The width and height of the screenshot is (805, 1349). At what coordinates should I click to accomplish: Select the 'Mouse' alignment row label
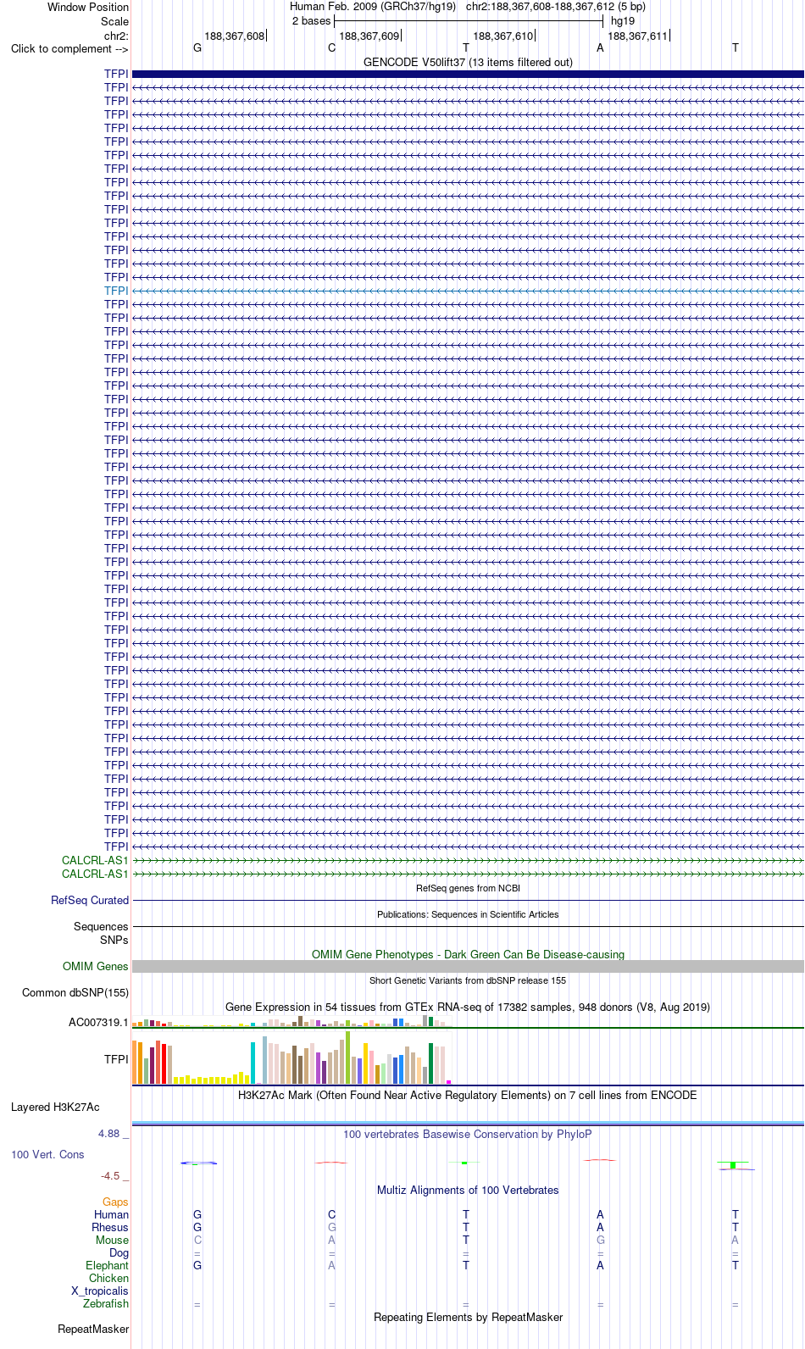(112, 1240)
